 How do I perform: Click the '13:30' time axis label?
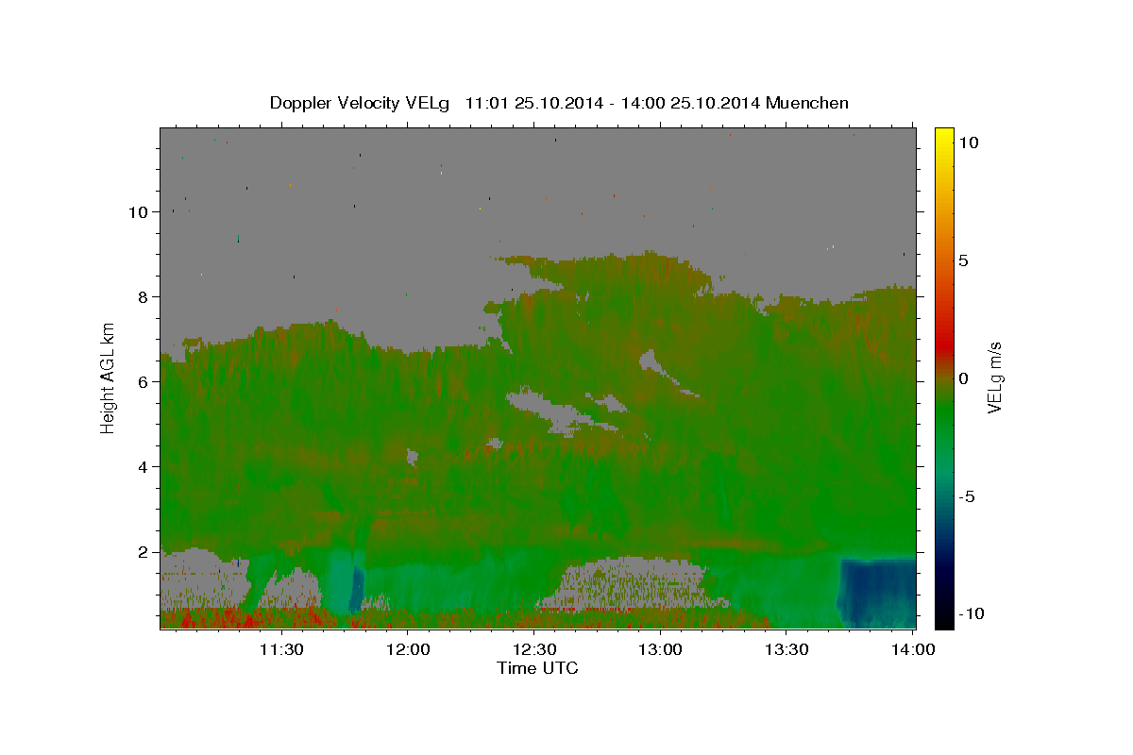click(786, 649)
